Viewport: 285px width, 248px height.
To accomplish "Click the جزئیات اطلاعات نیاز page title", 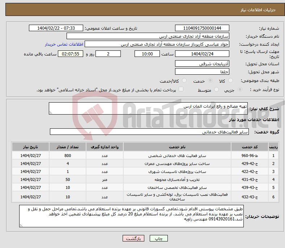I will 258,10.
